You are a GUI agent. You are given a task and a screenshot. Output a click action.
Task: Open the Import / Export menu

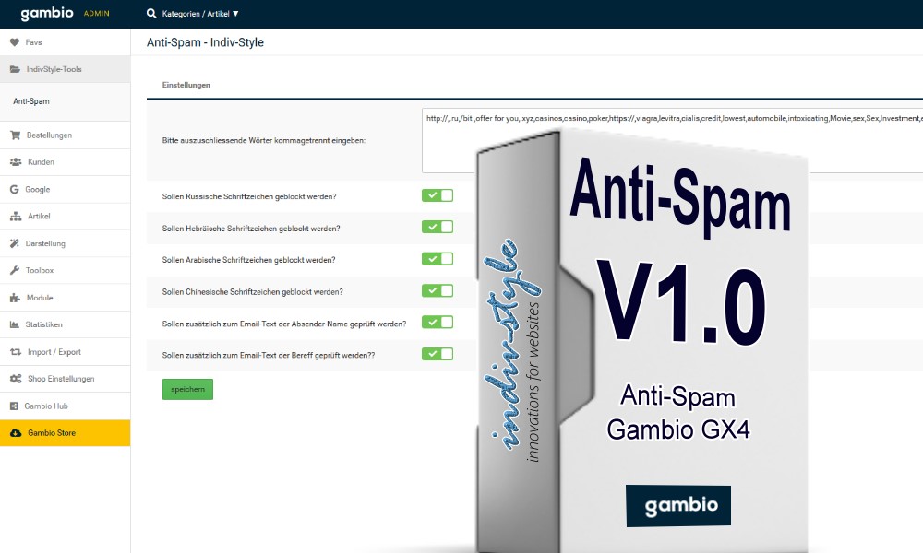pos(65,351)
